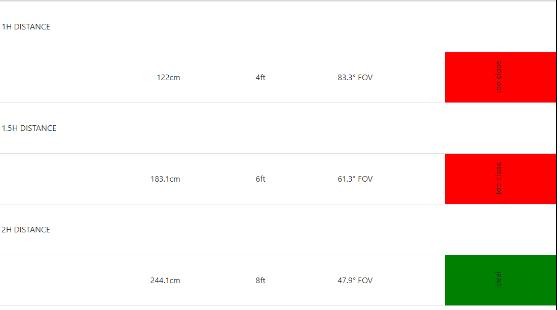Click the empty first cell of 244.1cm row

click(51, 281)
